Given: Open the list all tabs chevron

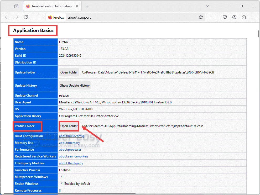Looking at the screenshot, I should 207,6.
